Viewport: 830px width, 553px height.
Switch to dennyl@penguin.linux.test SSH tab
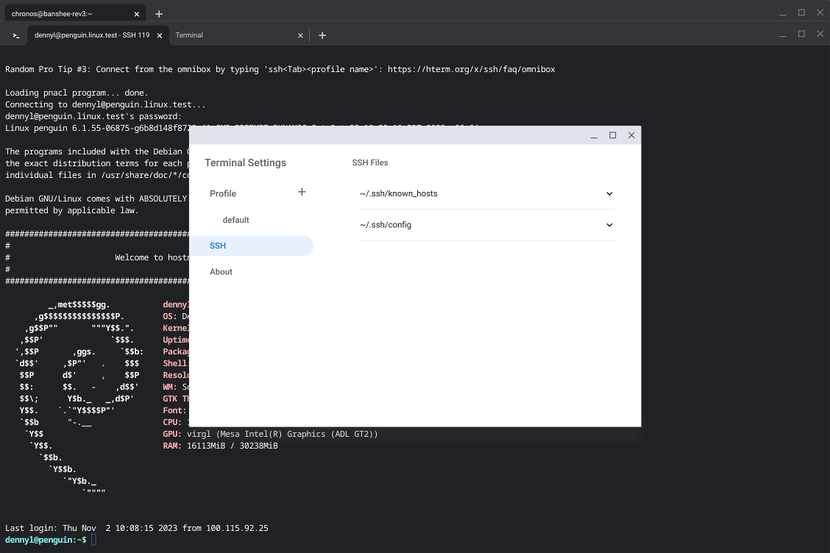pos(92,35)
